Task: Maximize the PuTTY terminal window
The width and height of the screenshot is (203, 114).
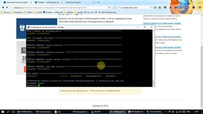Action: [x=145, y=27]
